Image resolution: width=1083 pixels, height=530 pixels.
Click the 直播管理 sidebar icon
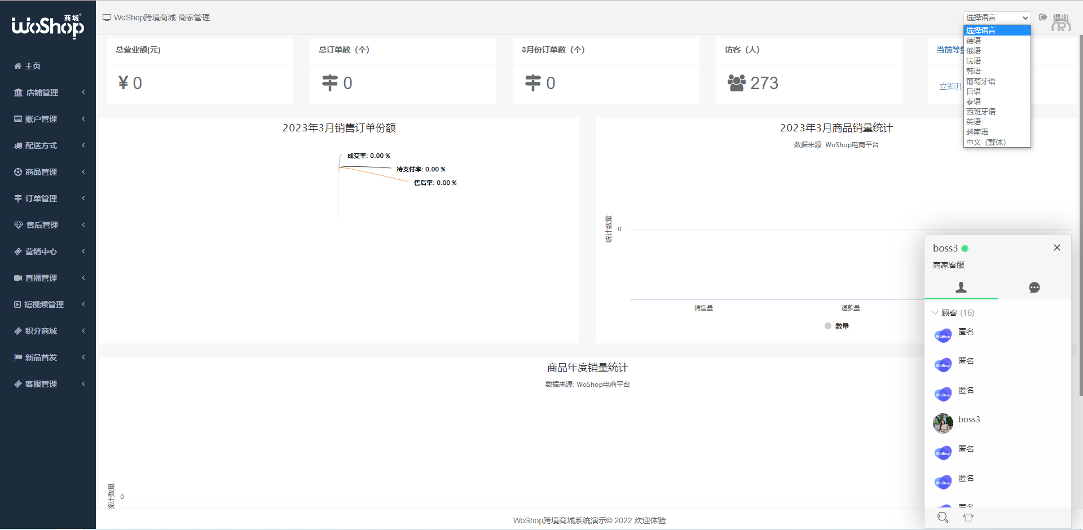[17, 277]
